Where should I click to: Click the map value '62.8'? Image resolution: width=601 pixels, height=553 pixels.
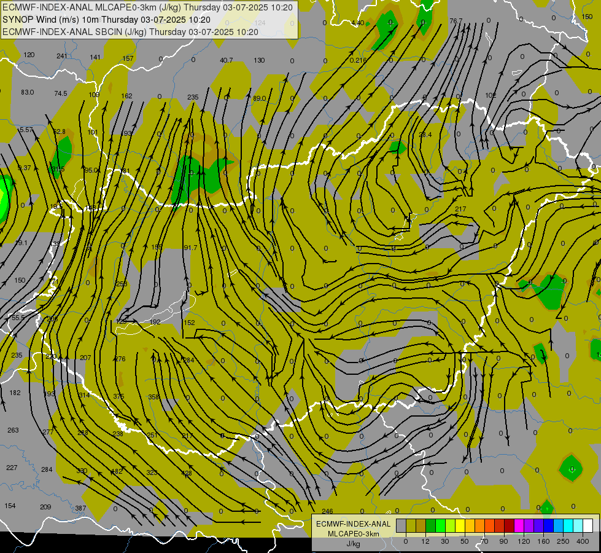tap(59, 131)
